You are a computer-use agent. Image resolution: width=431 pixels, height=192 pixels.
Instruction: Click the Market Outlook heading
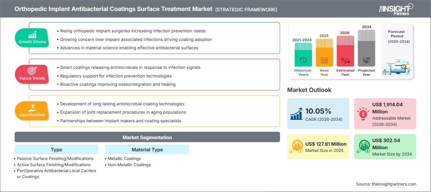(x=310, y=90)
